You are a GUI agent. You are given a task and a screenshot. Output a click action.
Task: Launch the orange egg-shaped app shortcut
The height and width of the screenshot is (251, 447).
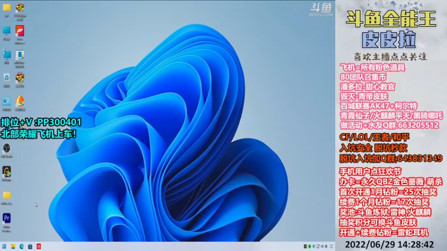tap(20, 102)
